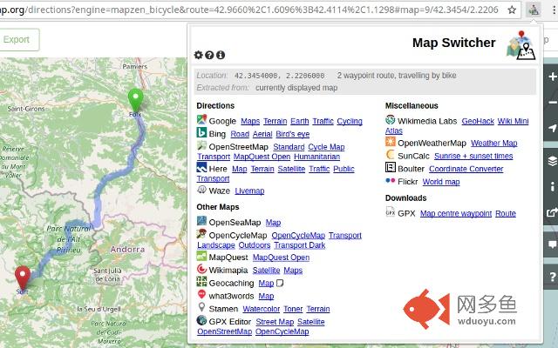Open the map key info icon
558x348 pixels.
click(552, 186)
